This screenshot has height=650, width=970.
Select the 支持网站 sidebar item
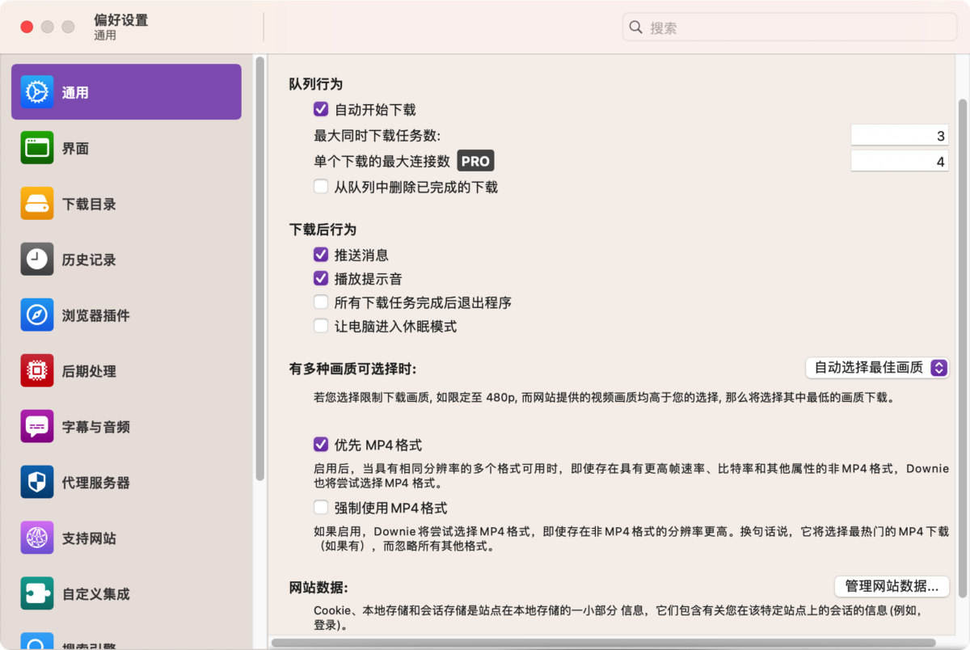click(126, 538)
